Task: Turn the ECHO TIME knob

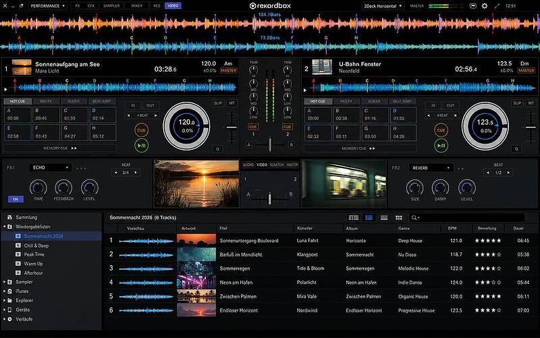Action: pos(38,188)
